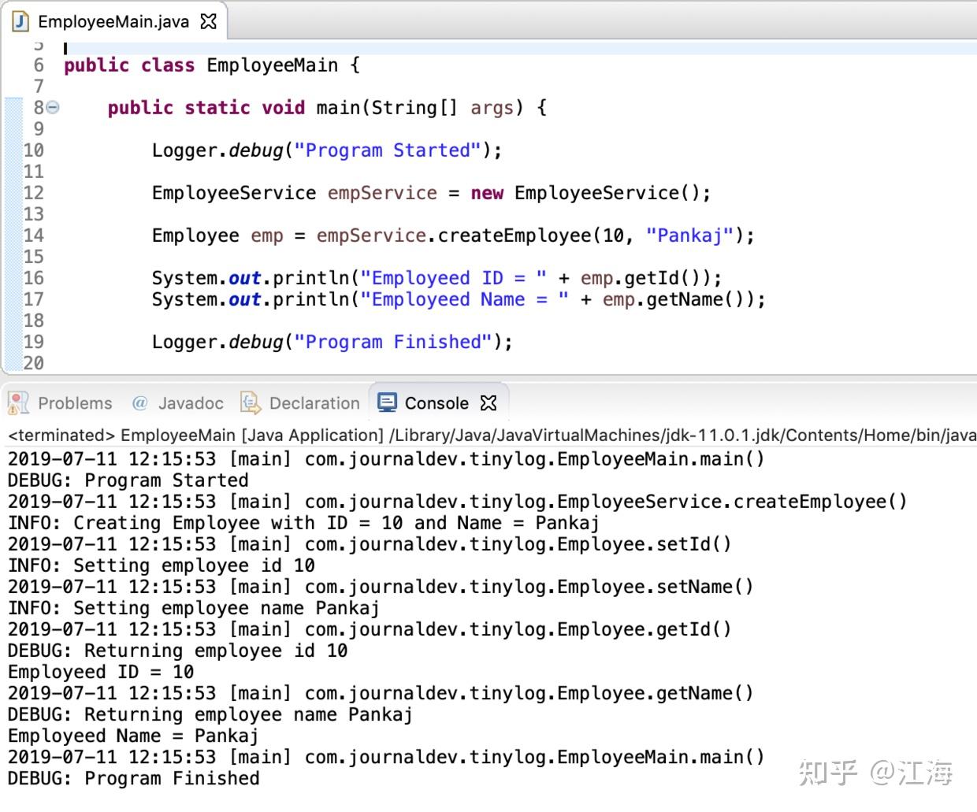This screenshot has height=812, width=977.
Task: Click line number 19 in the editor gutter
Action: (x=34, y=342)
